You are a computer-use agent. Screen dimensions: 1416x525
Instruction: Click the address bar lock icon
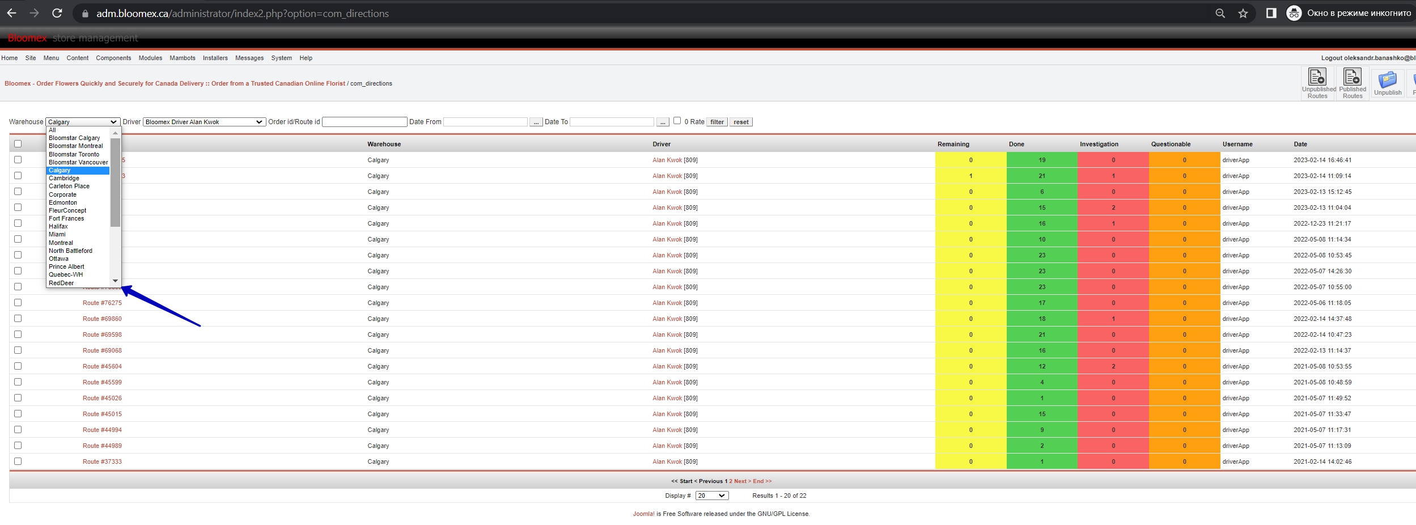click(x=85, y=14)
